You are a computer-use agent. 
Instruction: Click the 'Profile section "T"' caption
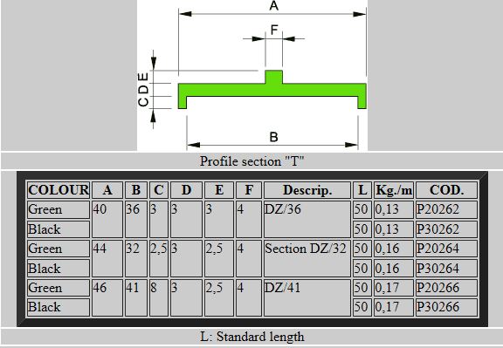[251, 161]
